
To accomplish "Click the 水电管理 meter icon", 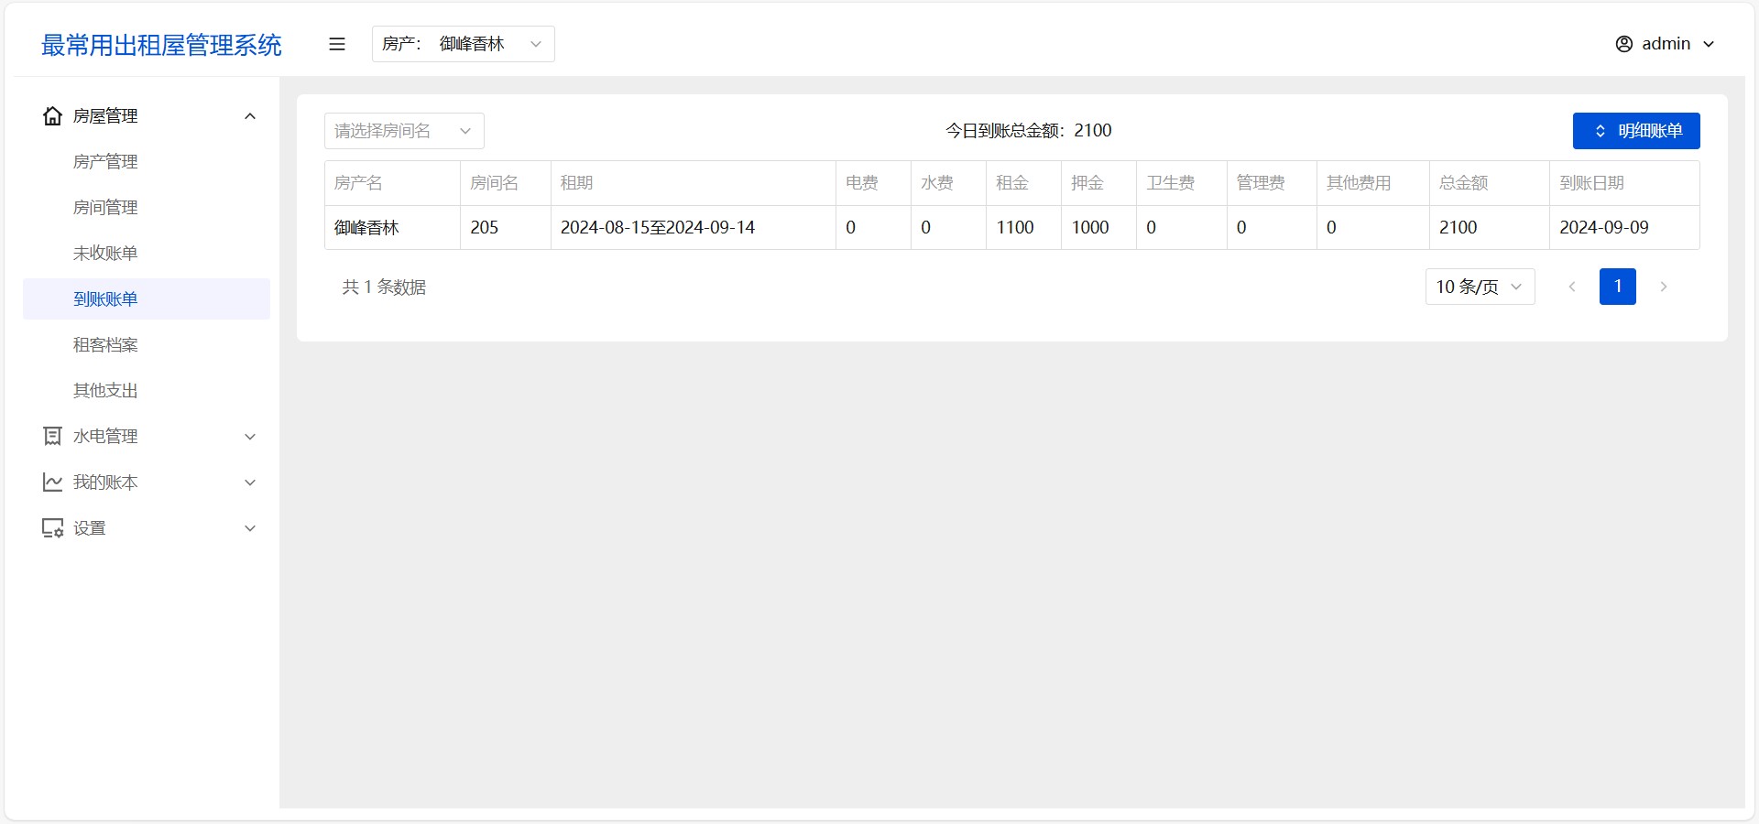I will coord(53,437).
